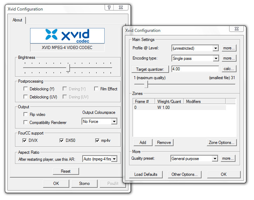Click the Reset button
This screenshot has height=200, width=254.
66,171
